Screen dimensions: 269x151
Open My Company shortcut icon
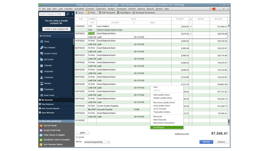click(41, 48)
